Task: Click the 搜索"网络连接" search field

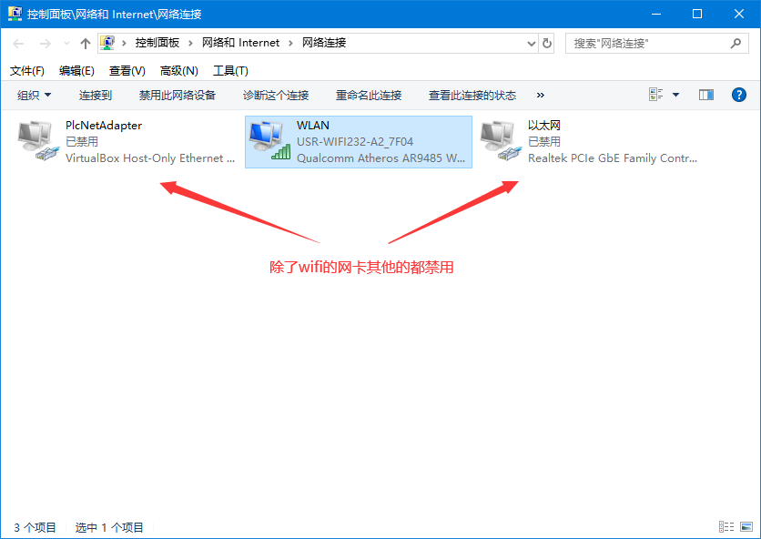Action: tap(646, 43)
